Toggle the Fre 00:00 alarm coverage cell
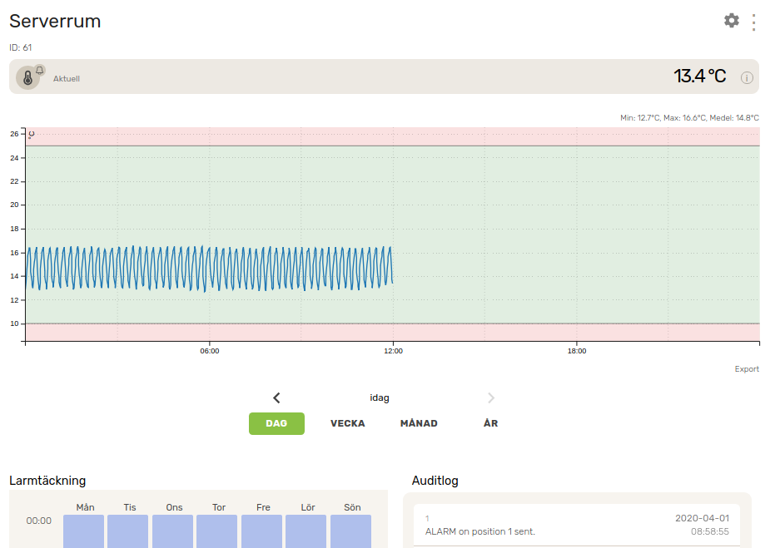 (x=261, y=531)
